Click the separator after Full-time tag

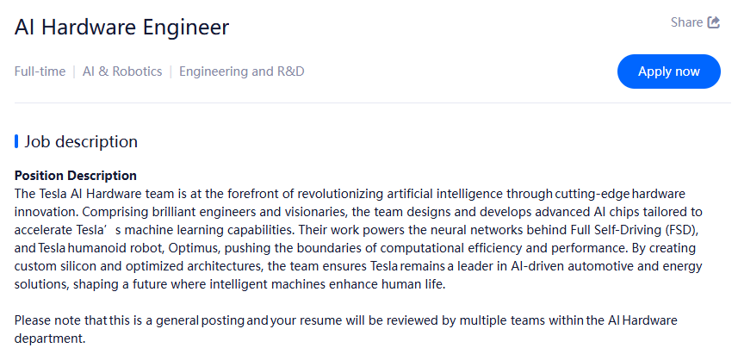pyautogui.click(x=74, y=71)
